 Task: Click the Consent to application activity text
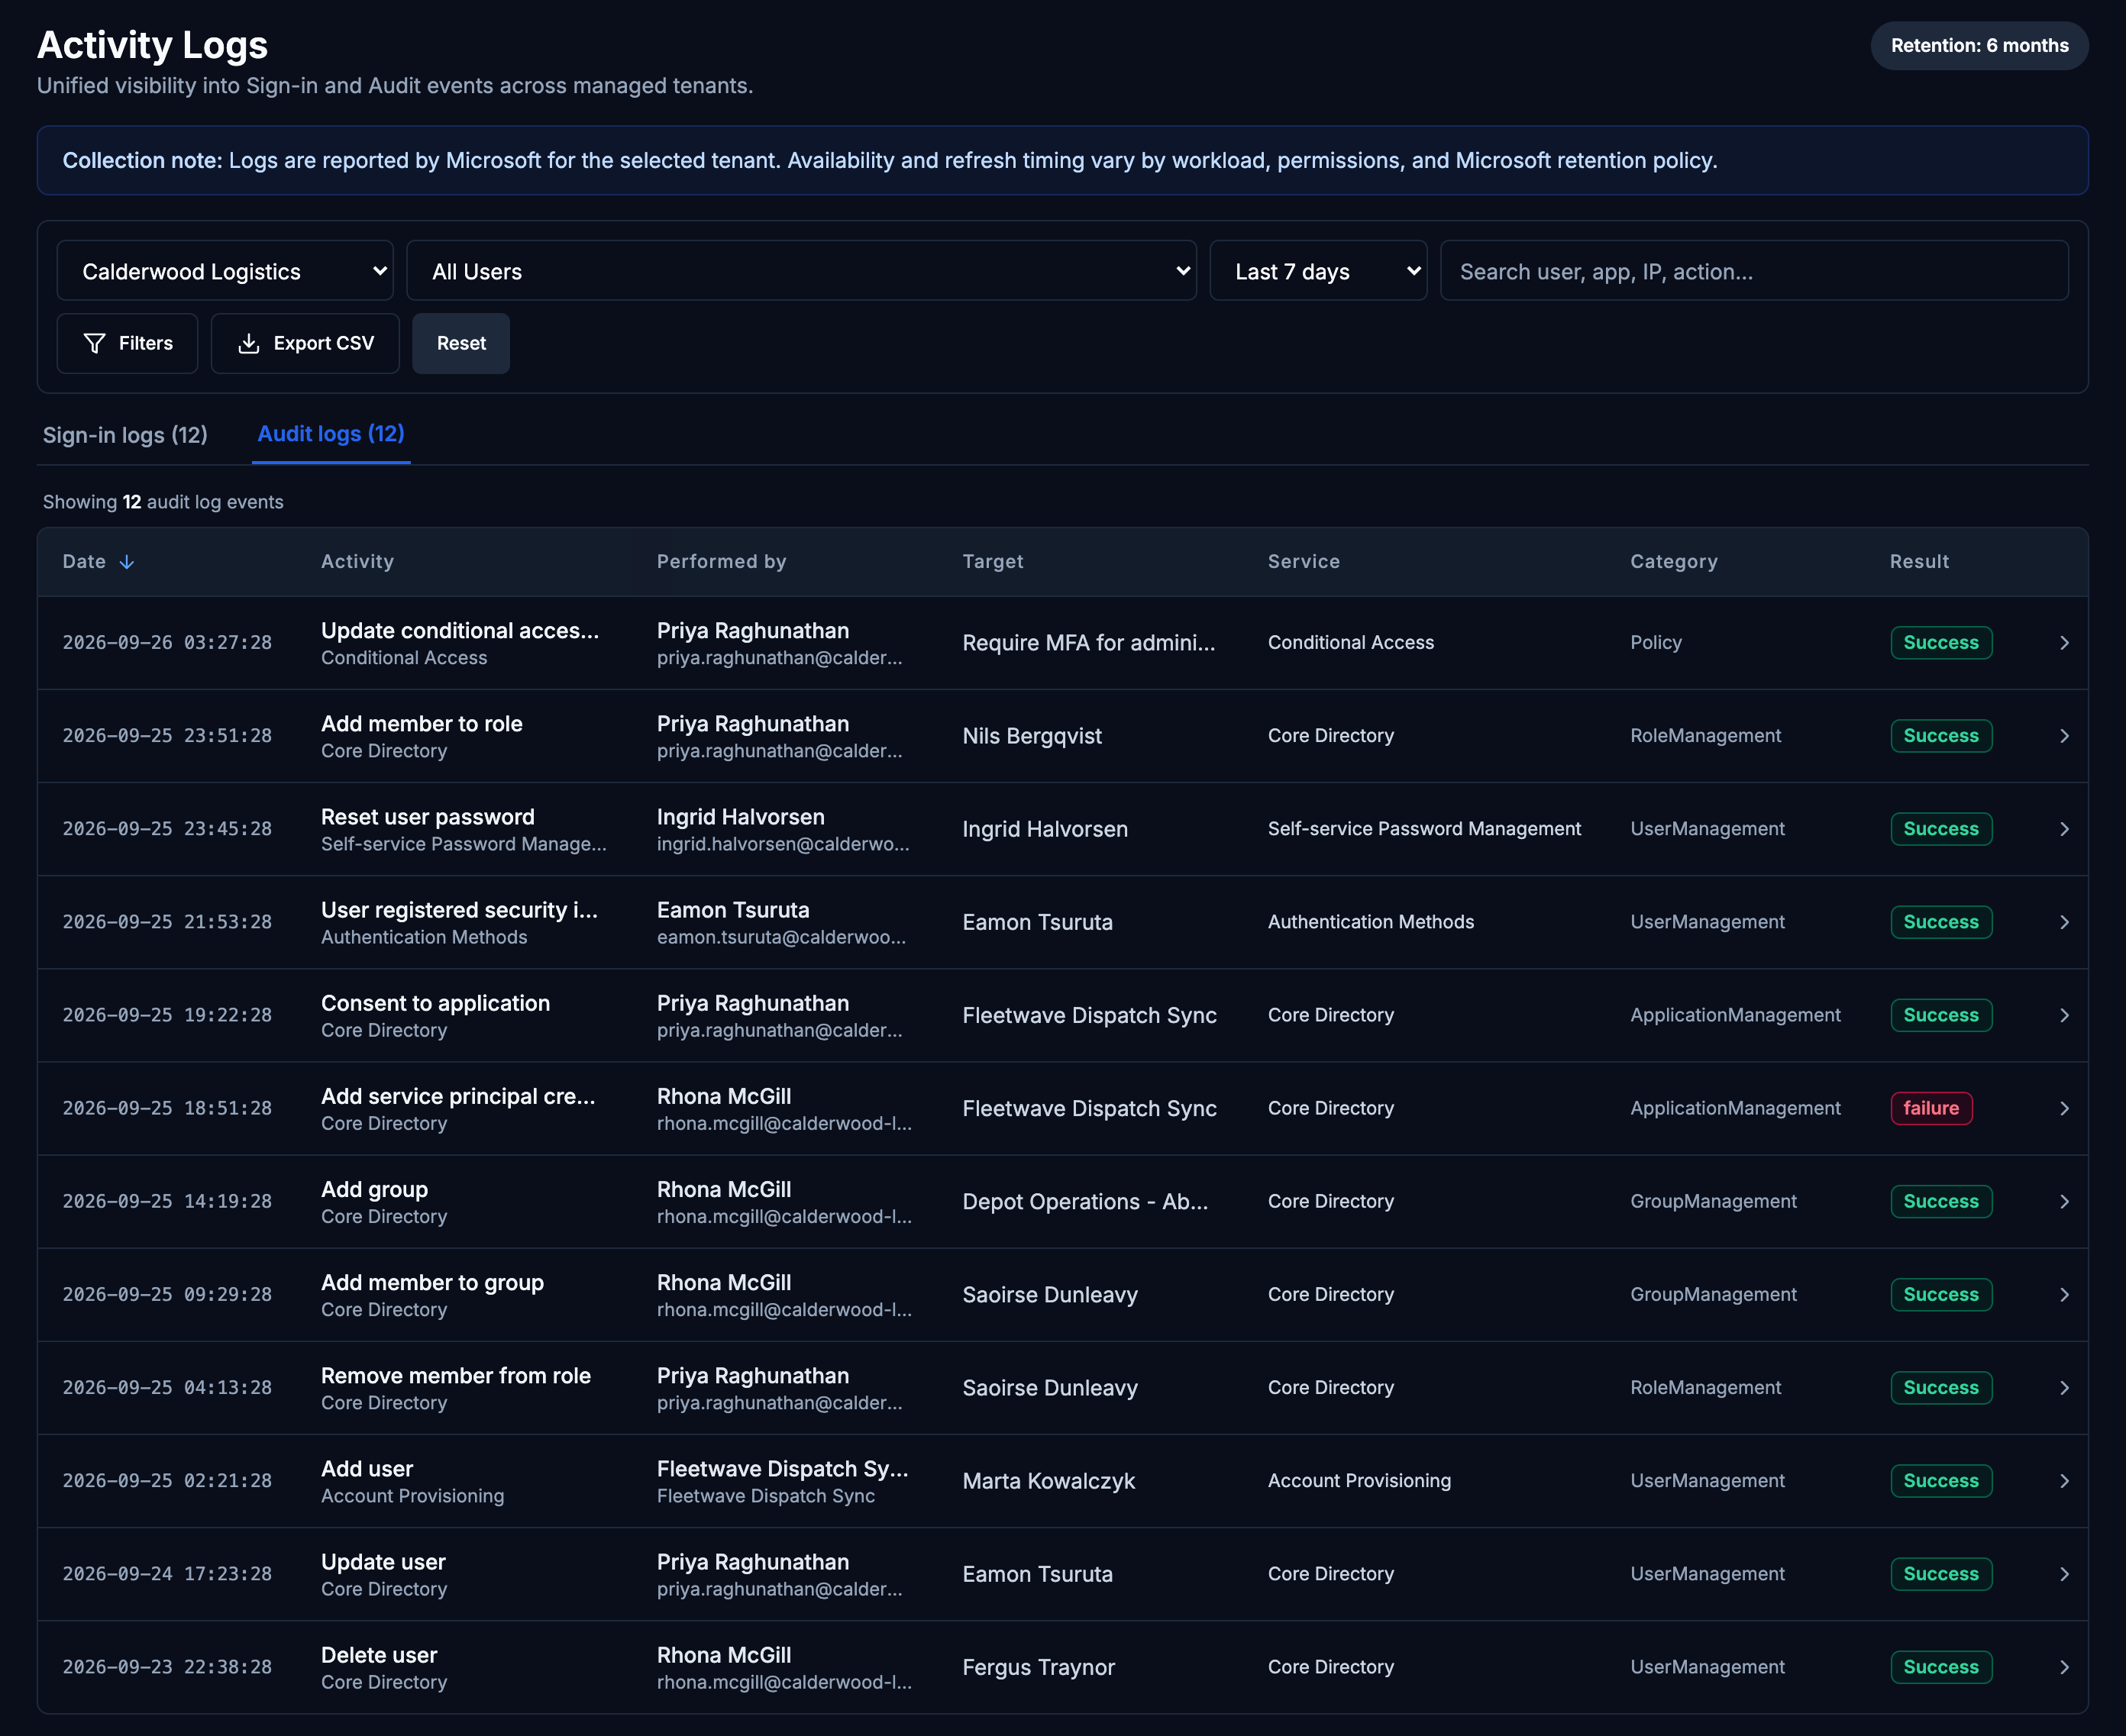[x=435, y=1003]
